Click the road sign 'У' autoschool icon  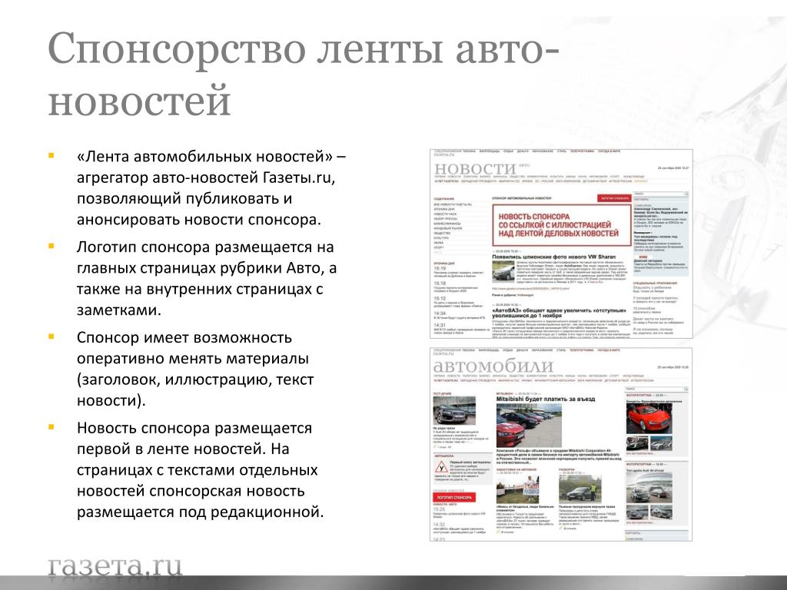point(441,468)
